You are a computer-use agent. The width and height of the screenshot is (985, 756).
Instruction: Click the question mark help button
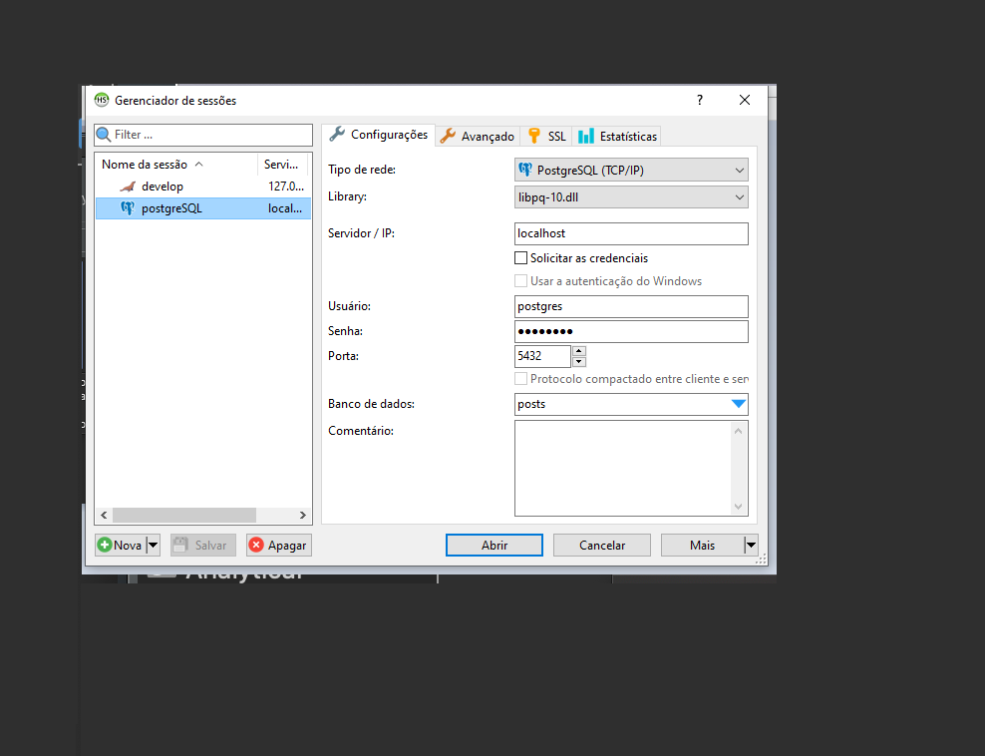coord(700,100)
